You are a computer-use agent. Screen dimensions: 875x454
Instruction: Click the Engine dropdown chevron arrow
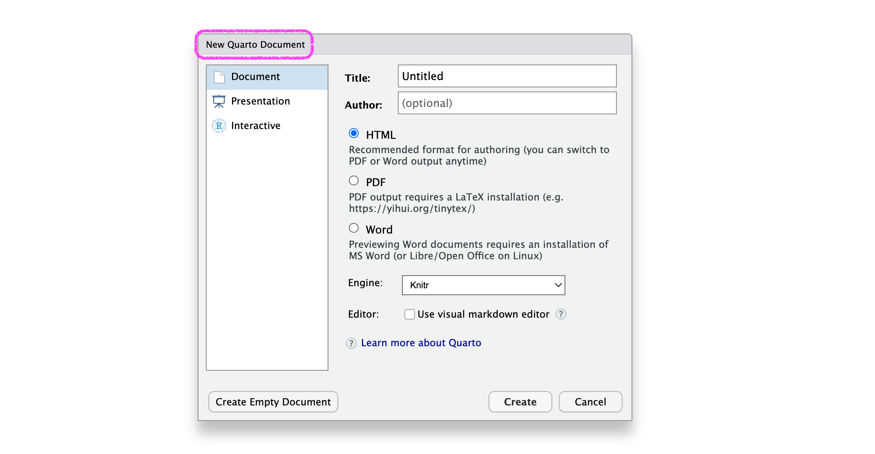[x=558, y=285]
